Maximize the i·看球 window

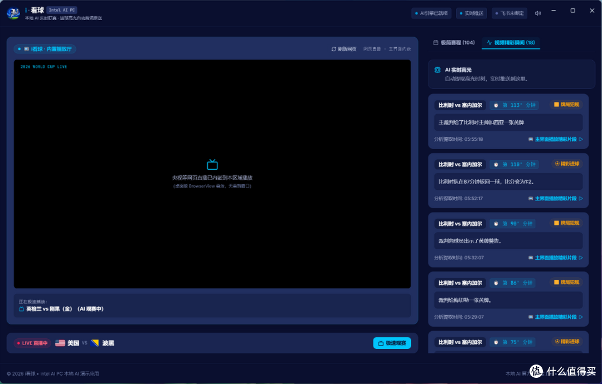click(572, 11)
